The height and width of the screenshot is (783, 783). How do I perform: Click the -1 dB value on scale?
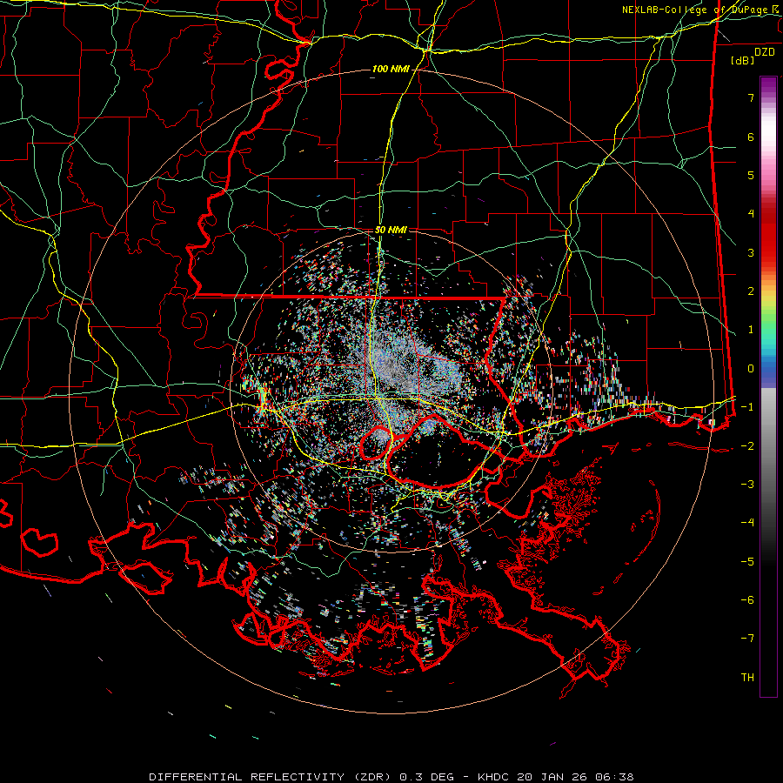747,407
